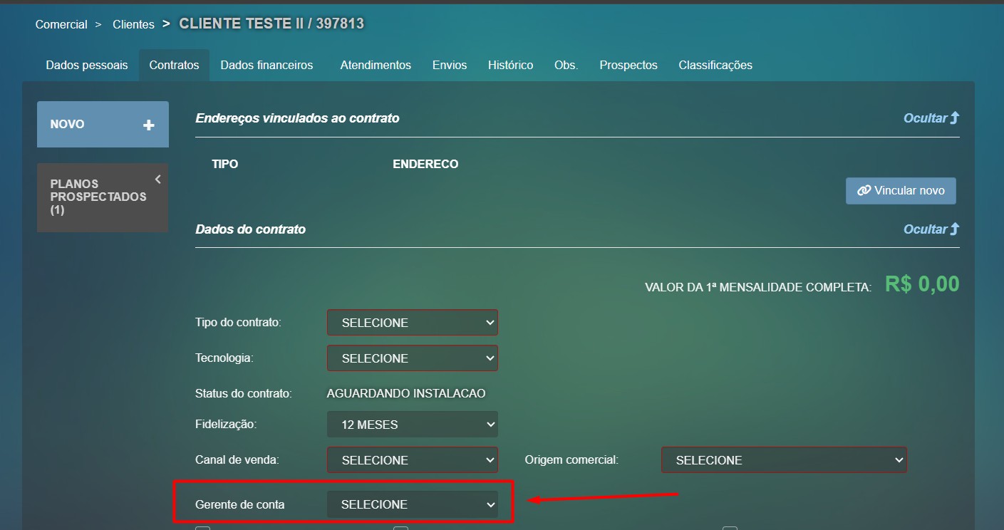View the Histórico tab
The width and height of the screenshot is (1004, 530).
(x=510, y=65)
